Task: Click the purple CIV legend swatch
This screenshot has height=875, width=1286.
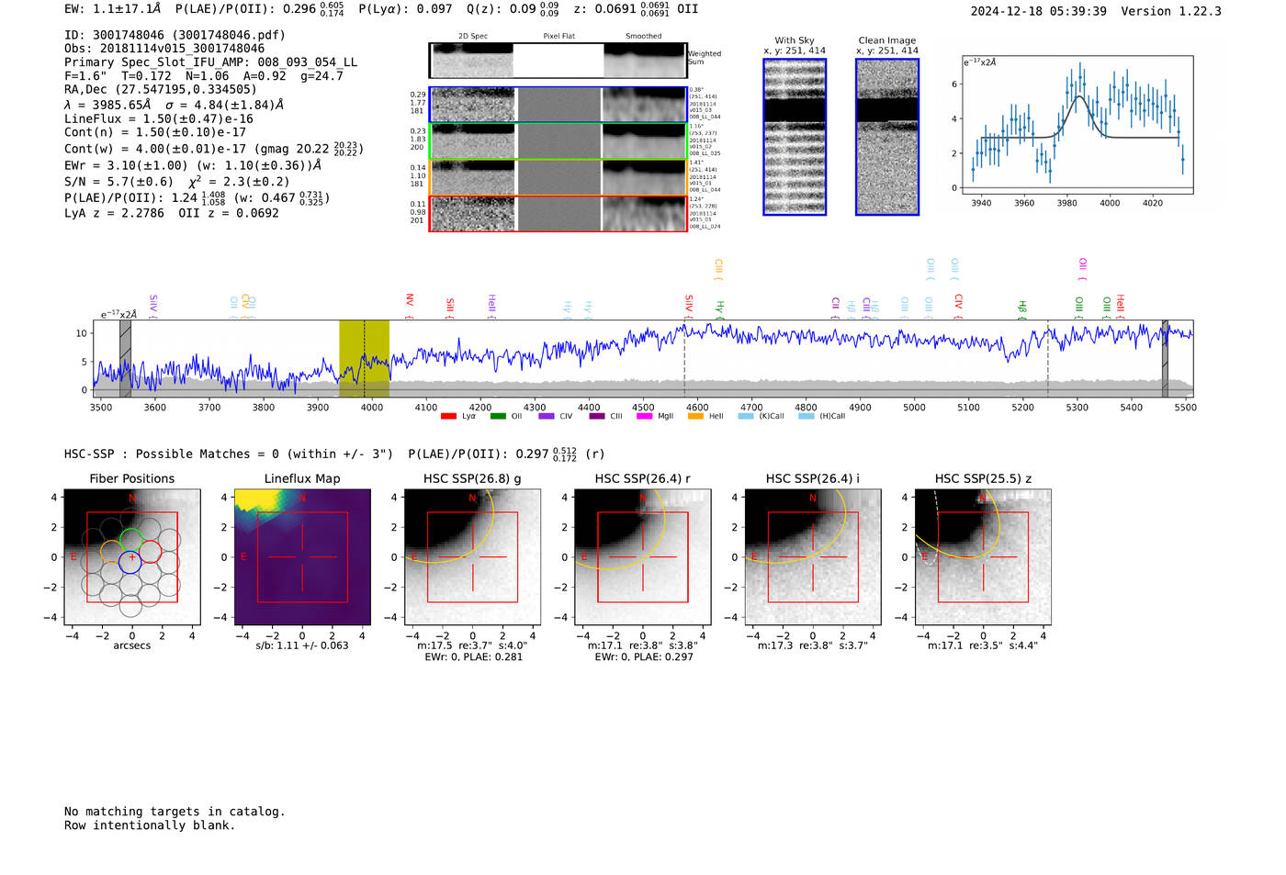Action: click(547, 417)
